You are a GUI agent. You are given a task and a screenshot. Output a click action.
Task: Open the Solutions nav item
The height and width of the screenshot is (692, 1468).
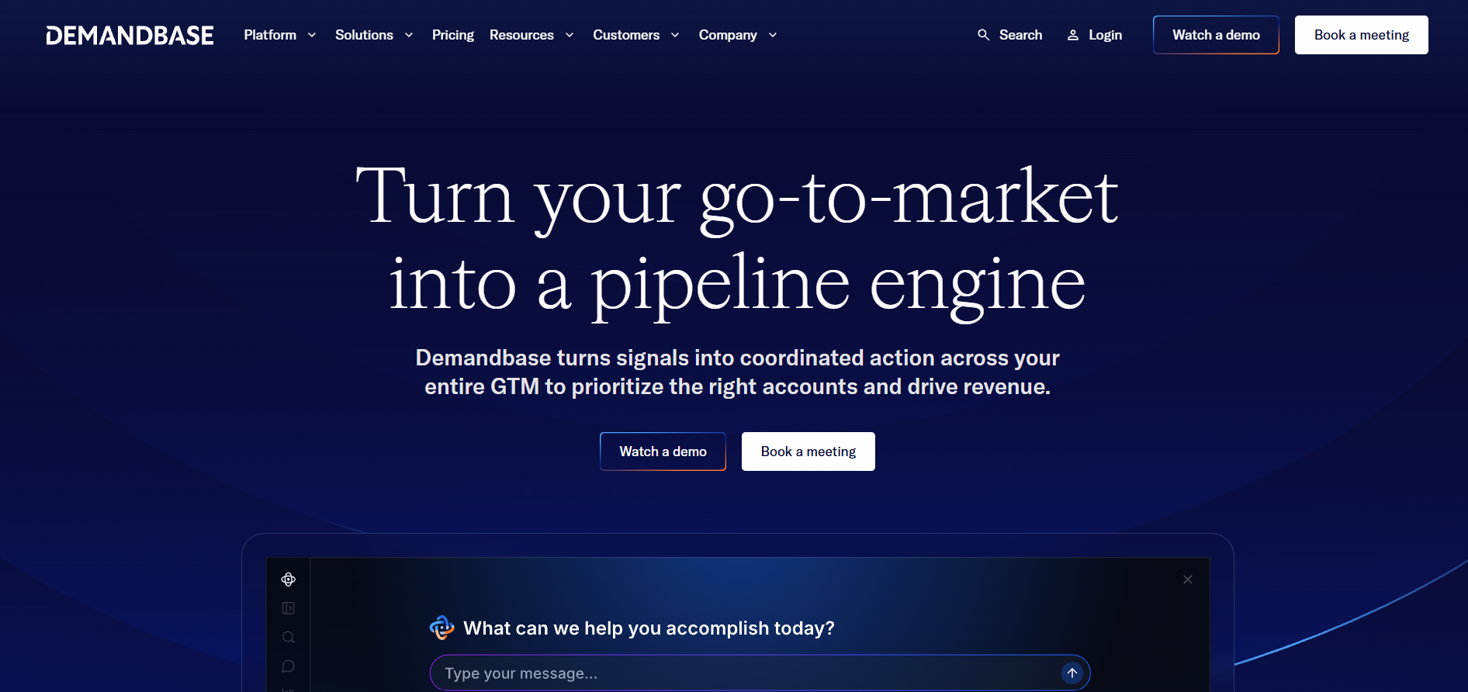click(364, 35)
